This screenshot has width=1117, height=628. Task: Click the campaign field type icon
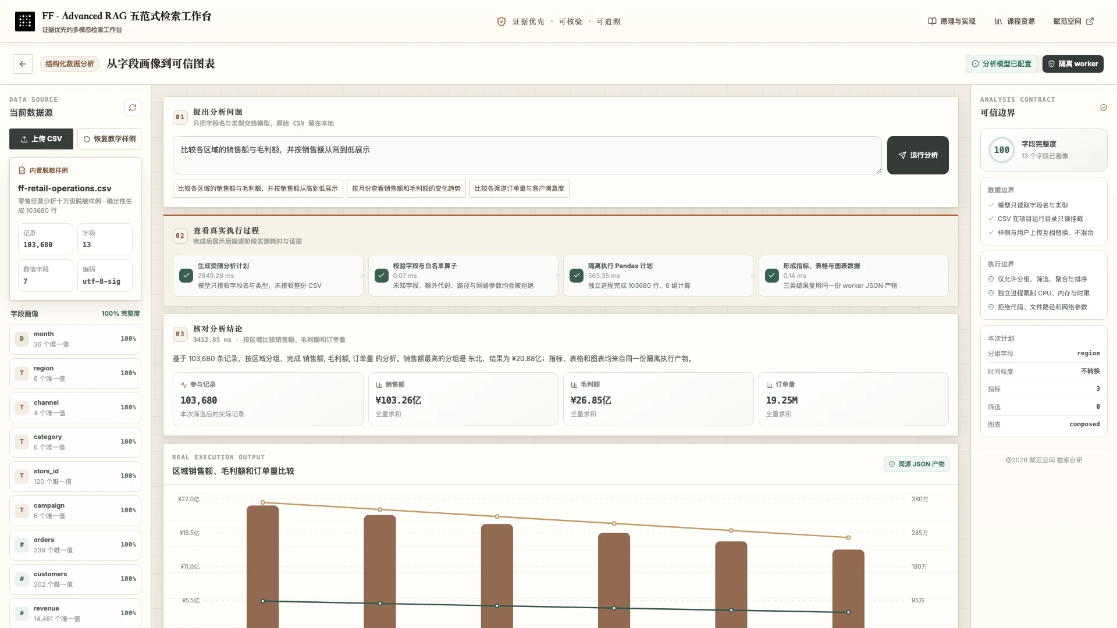tap(22, 511)
